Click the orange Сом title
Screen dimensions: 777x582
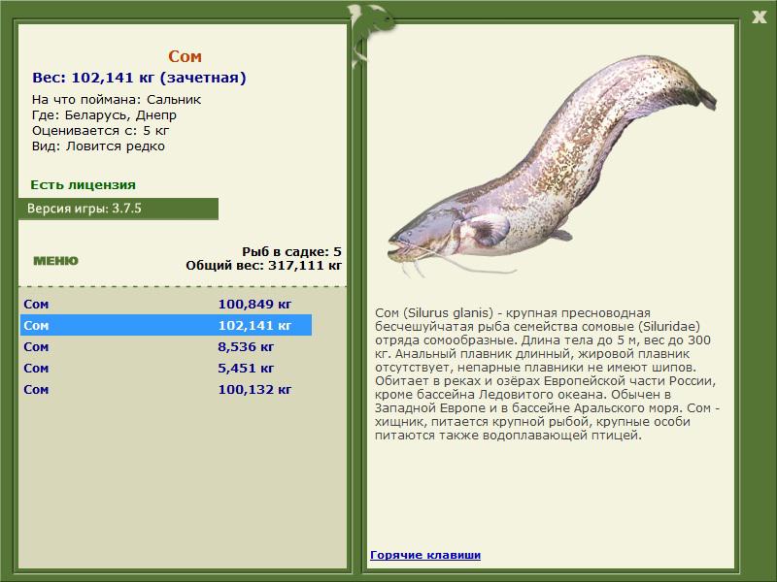click(185, 56)
